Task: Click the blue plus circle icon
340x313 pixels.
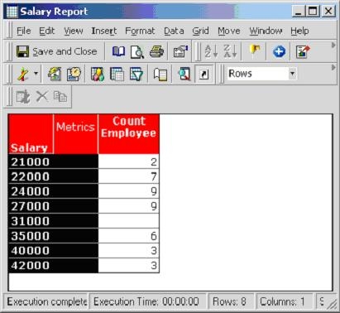Action: [279, 51]
